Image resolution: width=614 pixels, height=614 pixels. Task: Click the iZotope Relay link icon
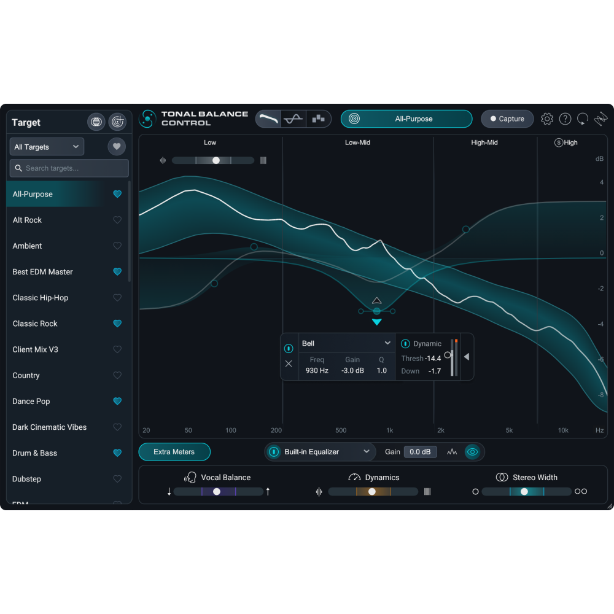point(600,119)
